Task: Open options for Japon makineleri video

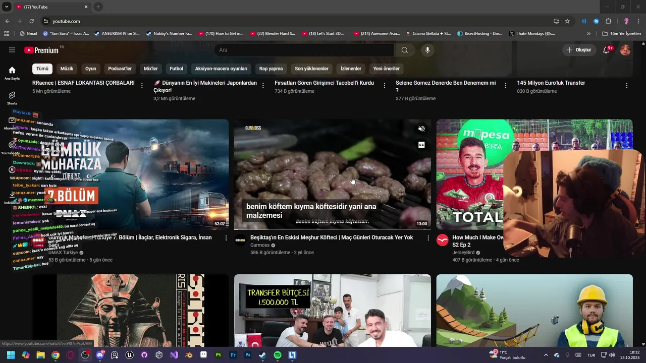Action: pyautogui.click(x=263, y=86)
